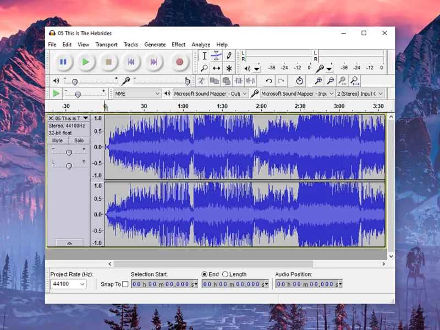Click the track gain slider
Image resolution: width=440 pixels, height=330 pixels.
click(69, 152)
